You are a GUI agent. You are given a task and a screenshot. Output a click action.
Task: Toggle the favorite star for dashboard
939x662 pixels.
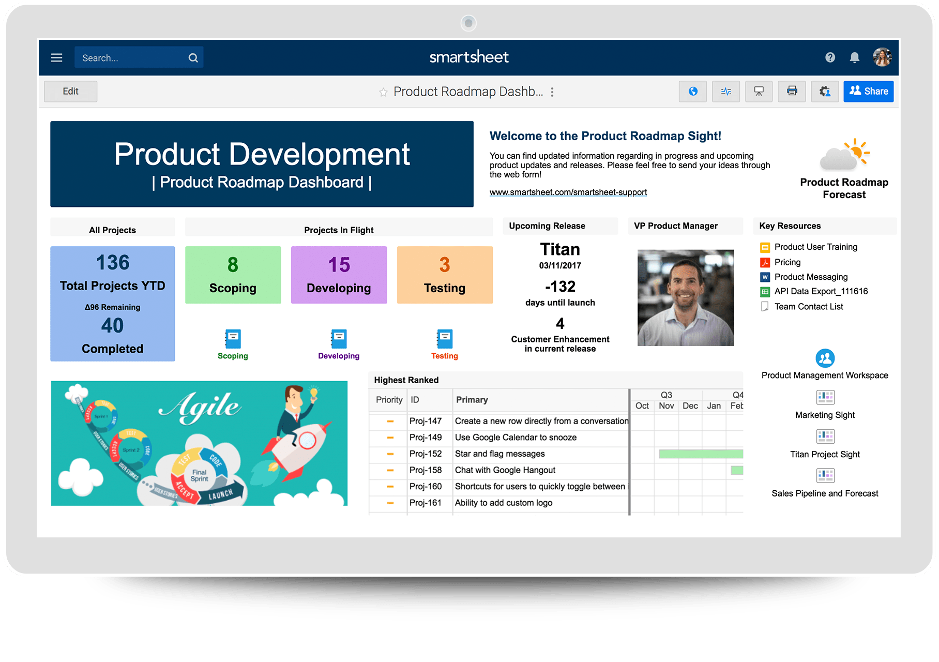click(383, 92)
